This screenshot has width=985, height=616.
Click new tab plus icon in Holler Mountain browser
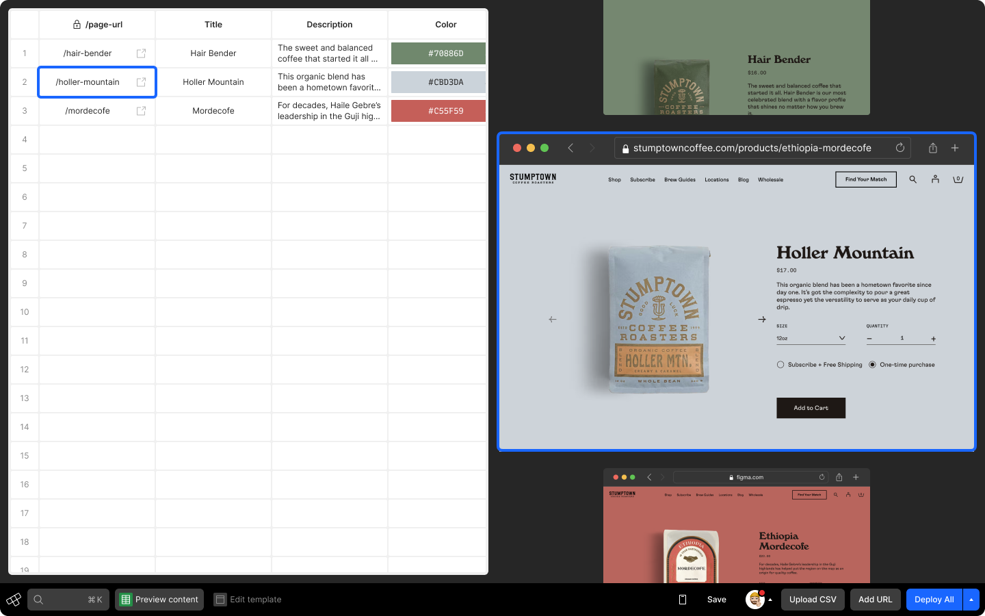click(x=955, y=148)
